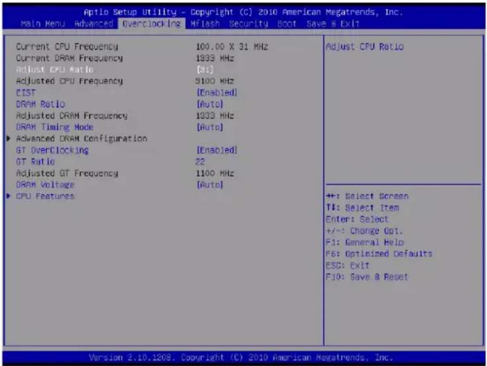Open the CPU Features submenu
The image size is (487, 366).
[x=45, y=196]
